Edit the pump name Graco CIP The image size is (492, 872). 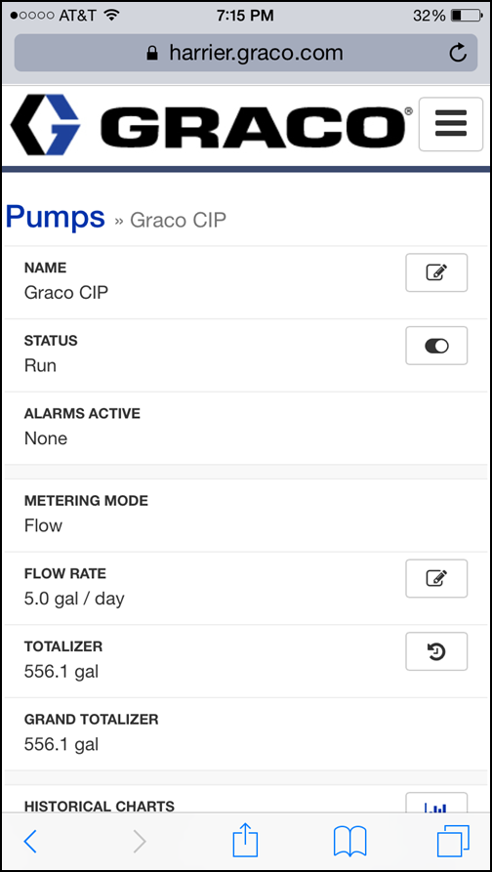coord(436,272)
